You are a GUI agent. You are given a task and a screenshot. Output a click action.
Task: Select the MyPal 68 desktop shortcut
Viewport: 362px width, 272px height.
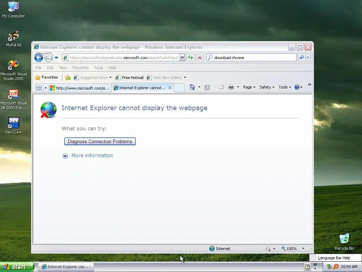tap(14, 39)
